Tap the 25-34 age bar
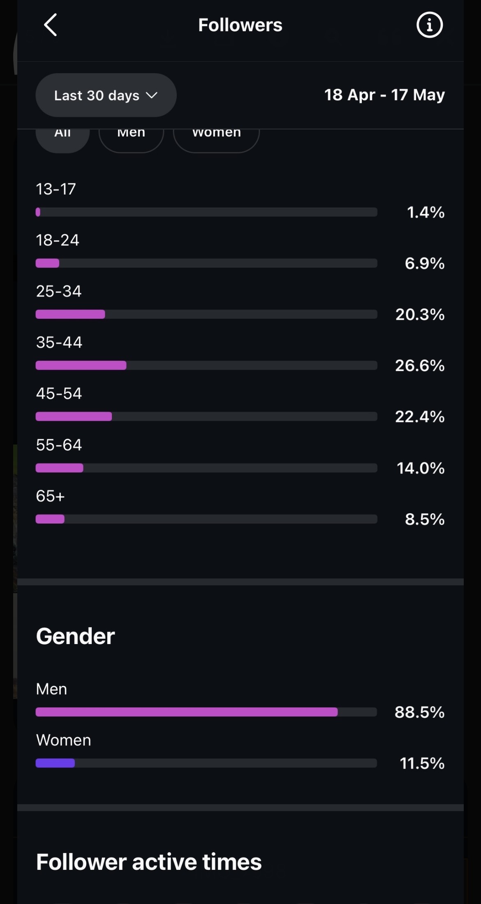This screenshot has height=904, width=481. (x=206, y=314)
